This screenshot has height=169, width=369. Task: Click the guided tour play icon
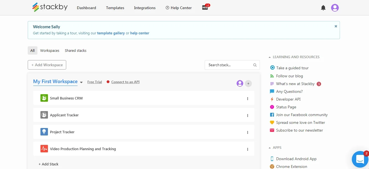click(x=272, y=68)
